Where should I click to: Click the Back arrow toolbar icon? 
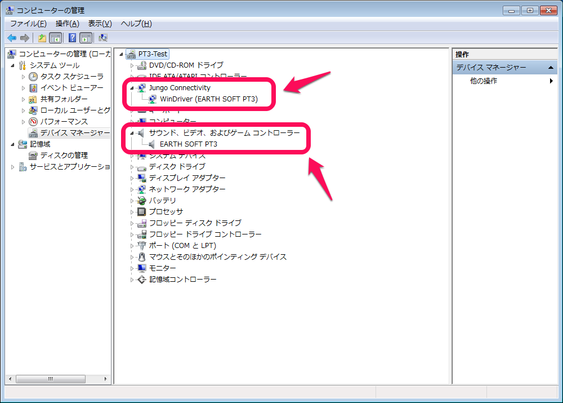pyautogui.click(x=12, y=38)
